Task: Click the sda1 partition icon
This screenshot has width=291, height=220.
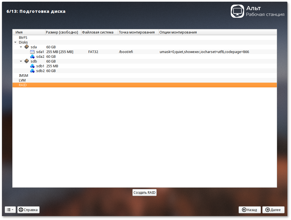Action: [32, 52]
